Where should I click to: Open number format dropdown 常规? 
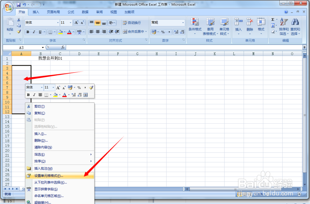pyautogui.click(x=183, y=23)
